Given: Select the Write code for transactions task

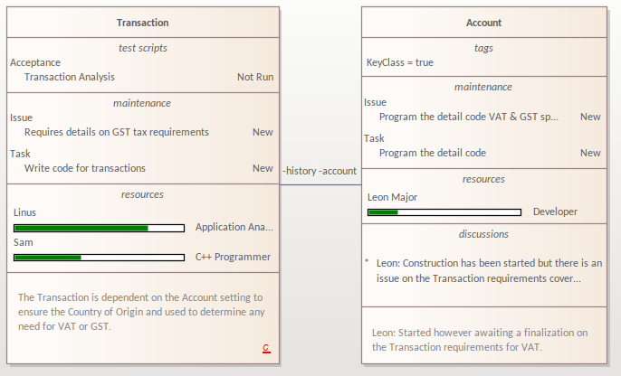Looking at the screenshot, I should (84, 168).
